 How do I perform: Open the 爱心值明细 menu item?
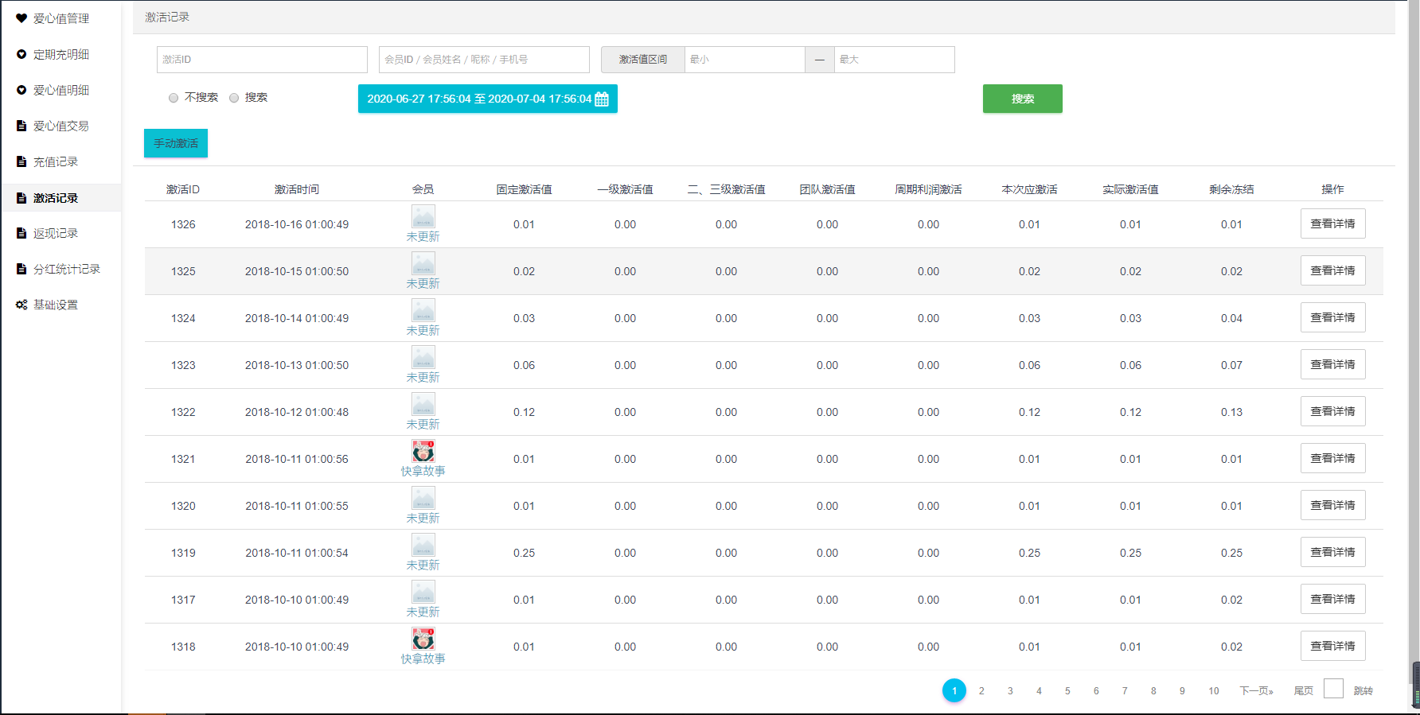[60, 90]
